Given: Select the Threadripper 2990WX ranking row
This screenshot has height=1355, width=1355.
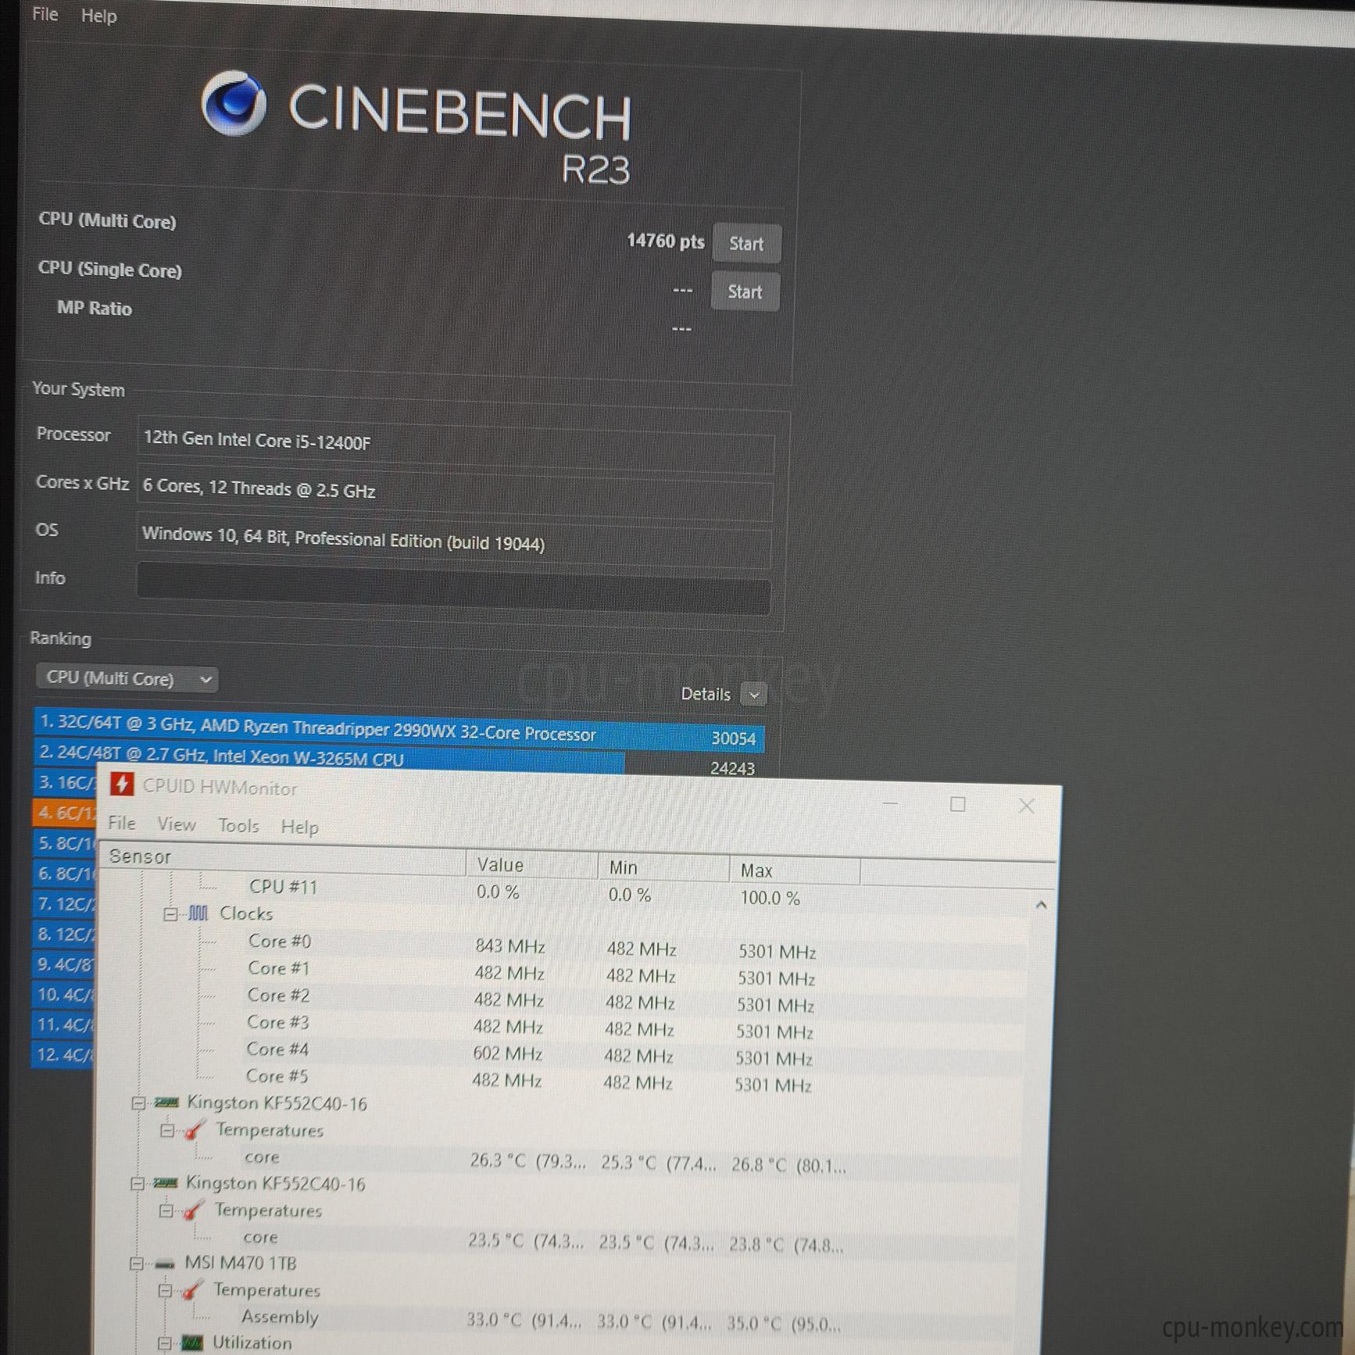Looking at the screenshot, I should coord(399,730).
